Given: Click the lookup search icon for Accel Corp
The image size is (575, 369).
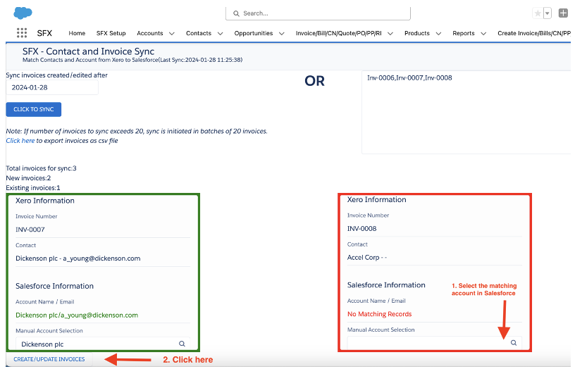Looking at the screenshot, I should point(514,343).
